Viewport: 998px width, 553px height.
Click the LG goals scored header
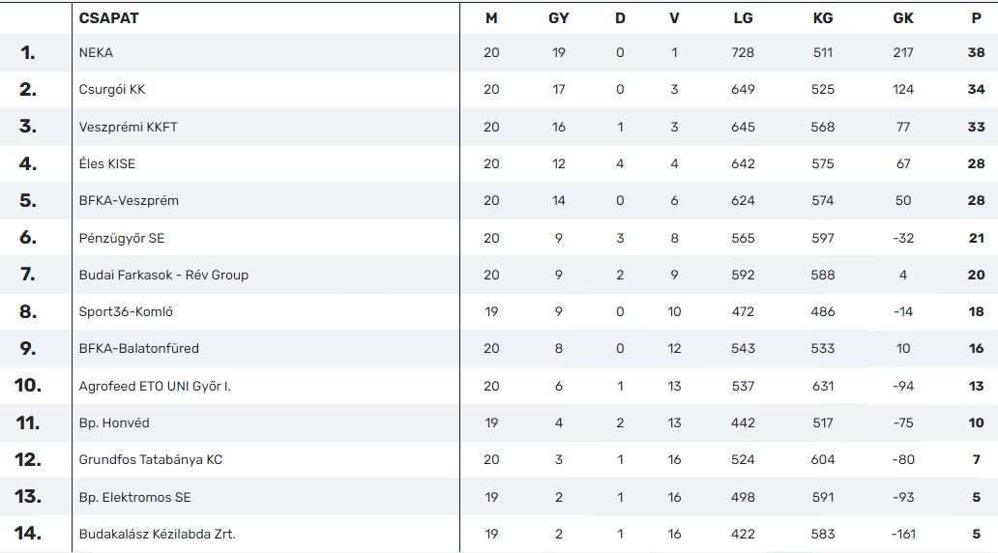[x=743, y=18]
